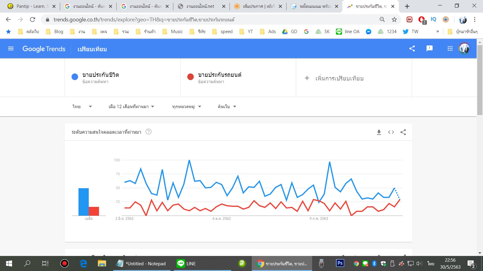Open the Blog bookmark folder
The height and width of the screenshot is (271, 483).
tap(55, 31)
